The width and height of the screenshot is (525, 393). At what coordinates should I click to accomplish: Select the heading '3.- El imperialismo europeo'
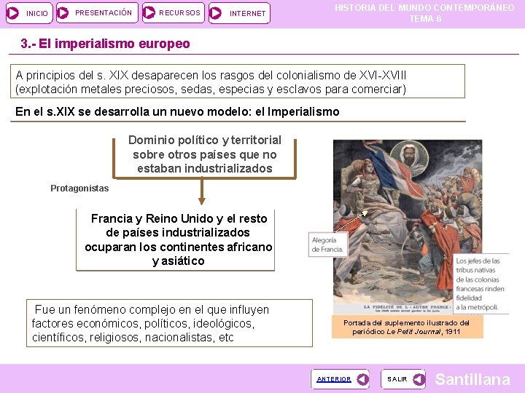click(105, 44)
